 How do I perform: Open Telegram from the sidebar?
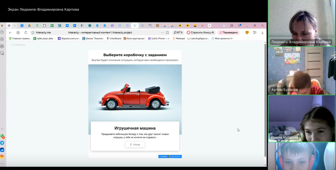[2, 143]
